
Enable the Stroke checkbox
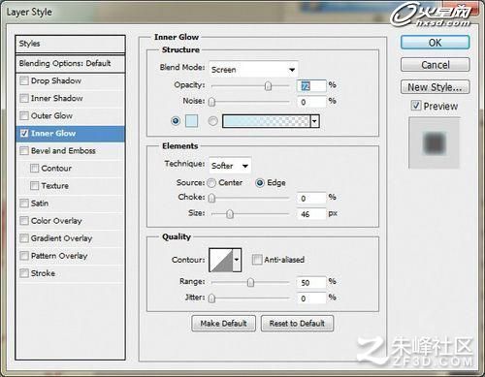coord(24,273)
